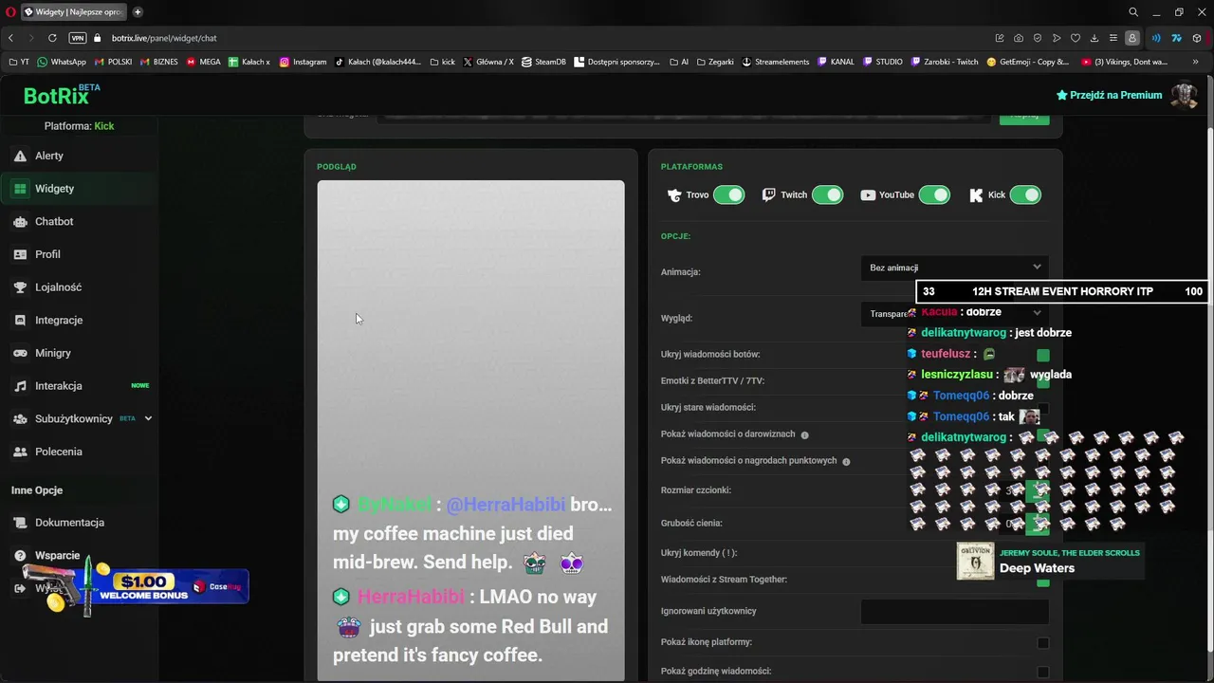Viewport: 1214px width, 683px height.
Task: Uncheck Ukryj wiadomości botów checkbox
Action: coord(1043,355)
